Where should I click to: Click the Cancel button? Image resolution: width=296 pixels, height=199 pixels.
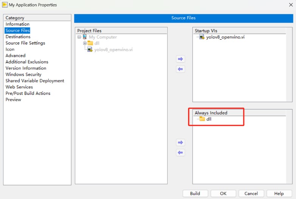[x=251, y=193]
